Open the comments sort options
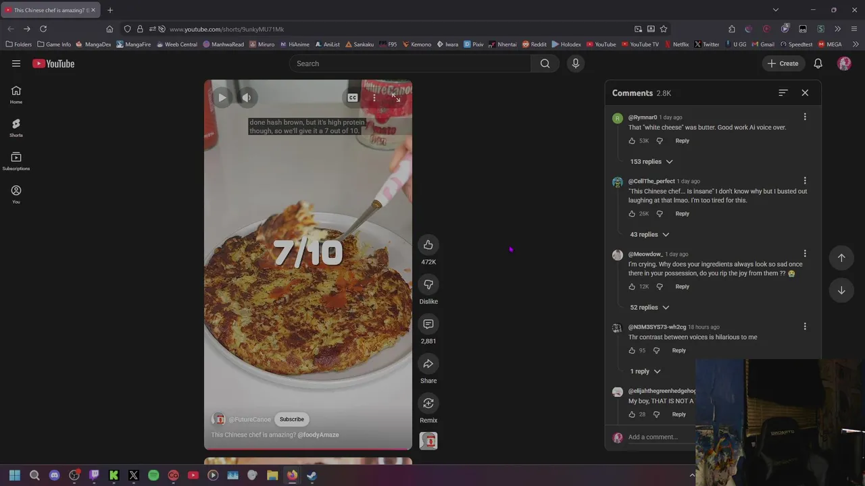Screen dimensions: 865x486 [783, 92]
